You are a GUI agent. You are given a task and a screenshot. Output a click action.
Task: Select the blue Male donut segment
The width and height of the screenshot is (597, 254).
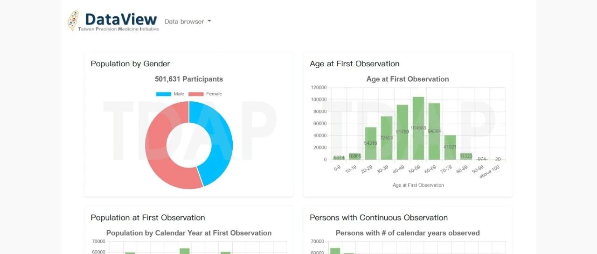218,140
